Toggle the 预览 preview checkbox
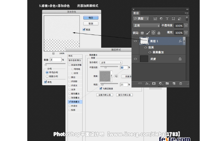200x141 pixels. click(84, 29)
